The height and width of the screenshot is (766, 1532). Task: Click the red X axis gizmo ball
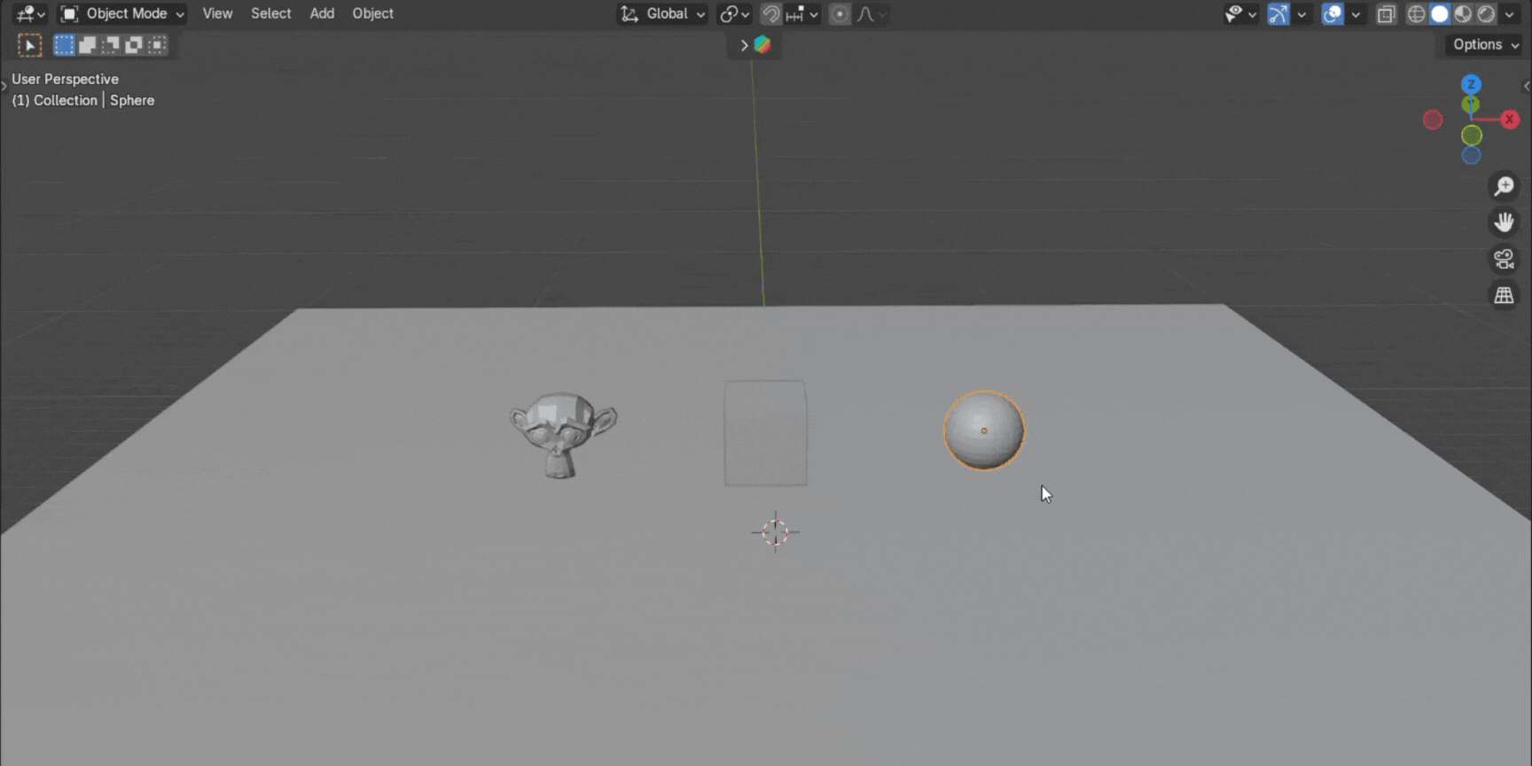(x=1509, y=120)
